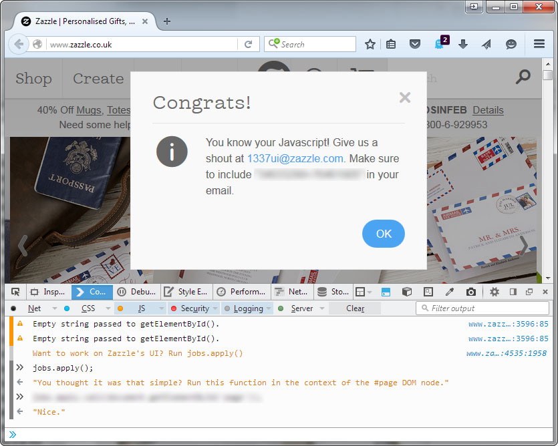Switch to the Debugger devtools tab
The height and width of the screenshot is (446, 558).
coord(137,292)
